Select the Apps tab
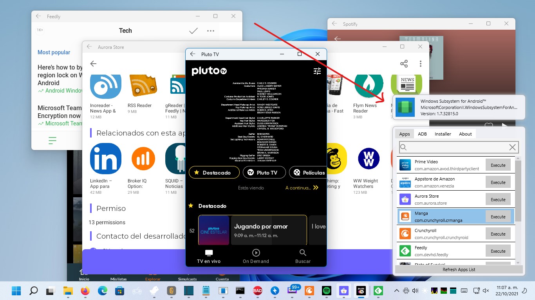The width and height of the screenshot is (535, 300). pyautogui.click(x=405, y=134)
